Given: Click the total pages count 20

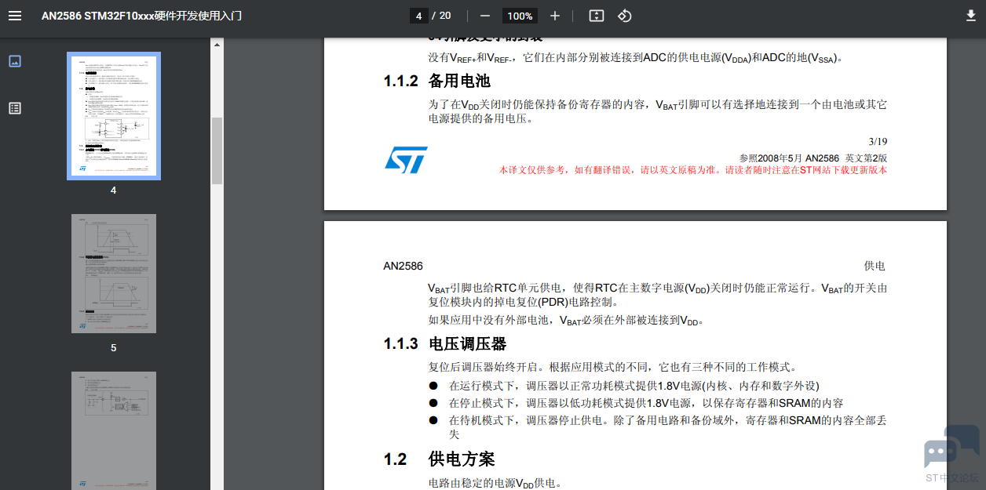Looking at the screenshot, I should pos(445,16).
